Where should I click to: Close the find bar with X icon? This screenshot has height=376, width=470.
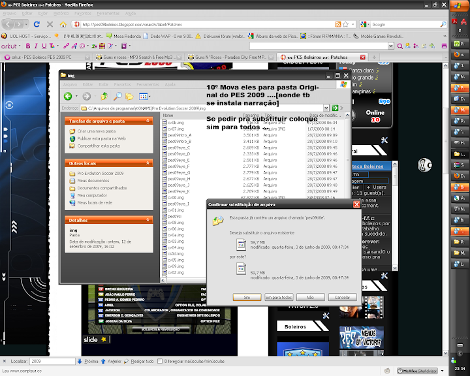point(5,361)
